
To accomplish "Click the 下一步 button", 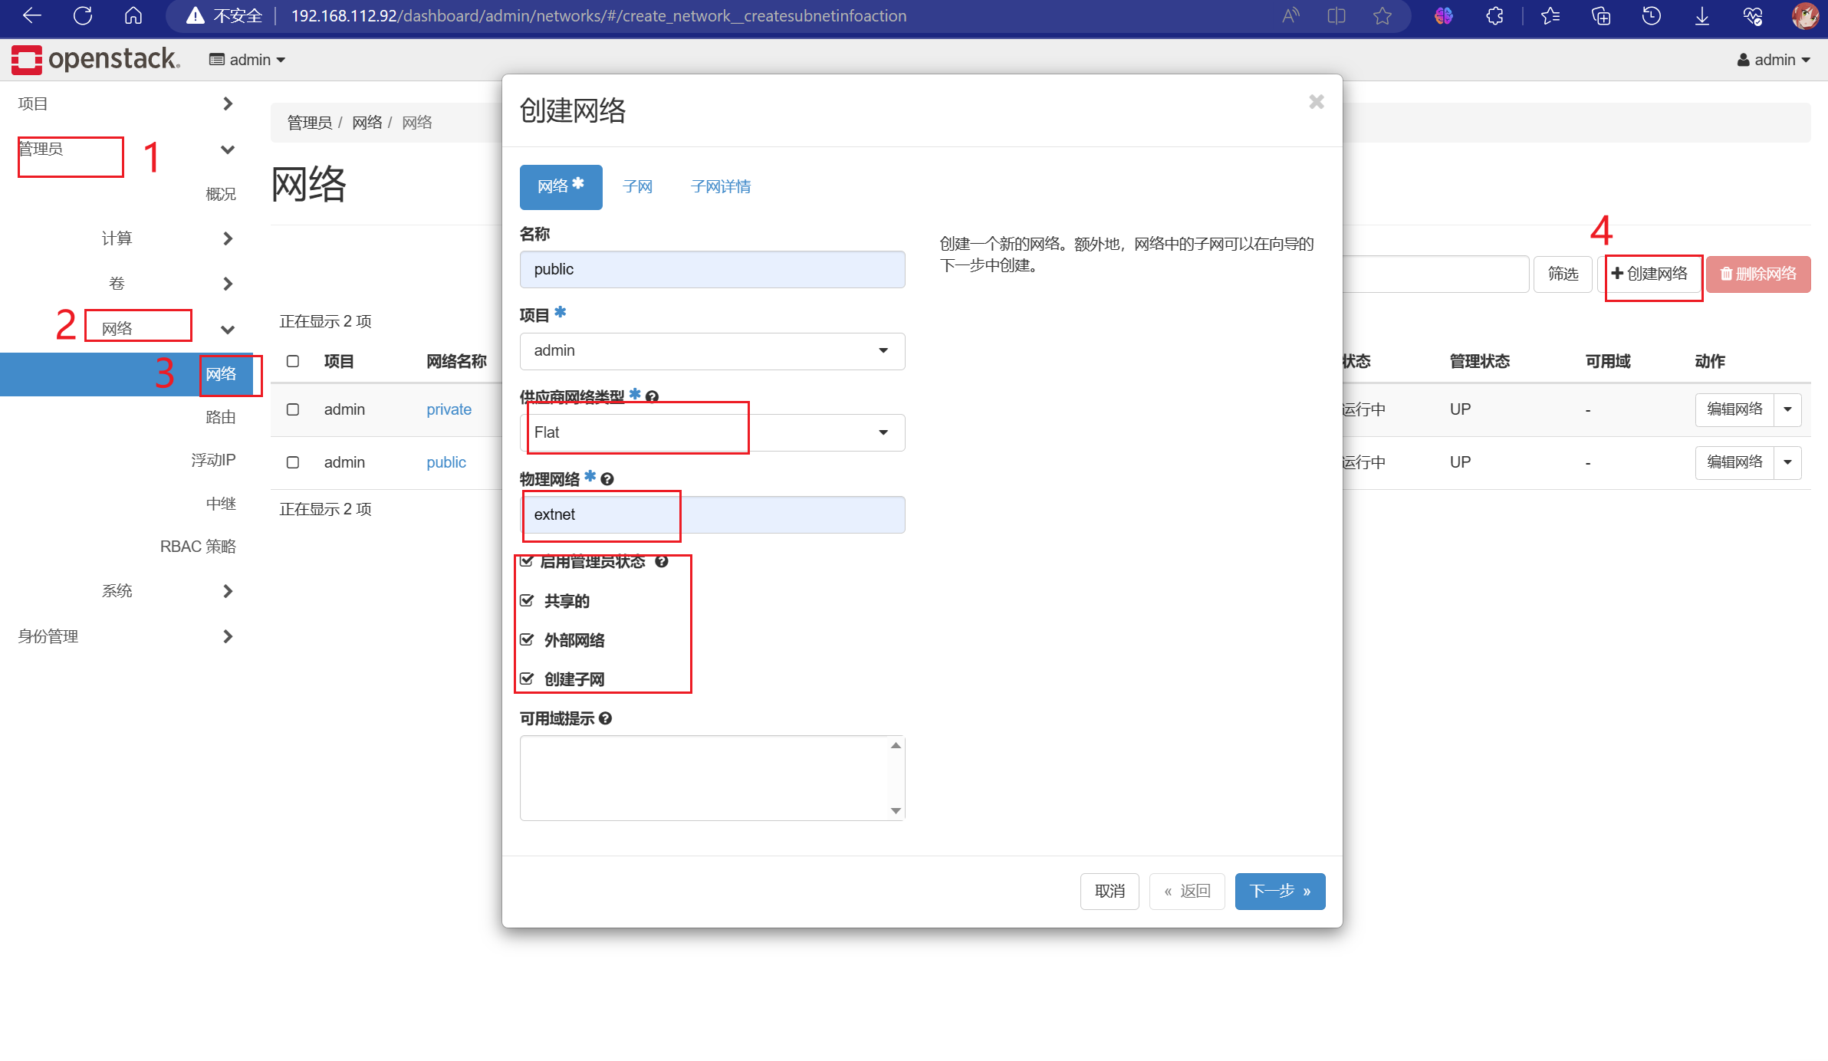I will 1279,891.
